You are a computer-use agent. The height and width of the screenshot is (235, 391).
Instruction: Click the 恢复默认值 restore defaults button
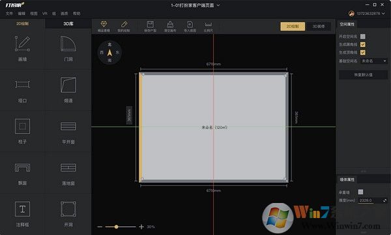[x=363, y=74]
